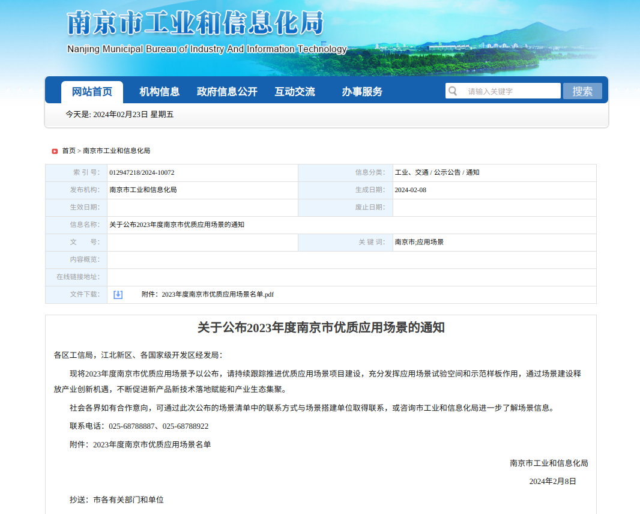Screen dimensions: 640x514
Task: Click the download icon in 文件下载 row
Action: [x=118, y=294]
